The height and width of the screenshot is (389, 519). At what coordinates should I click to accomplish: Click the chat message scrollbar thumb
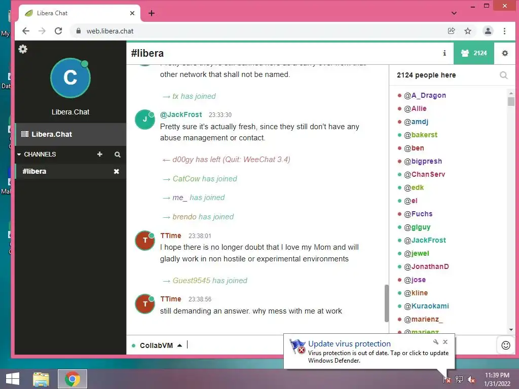coord(386,303)
